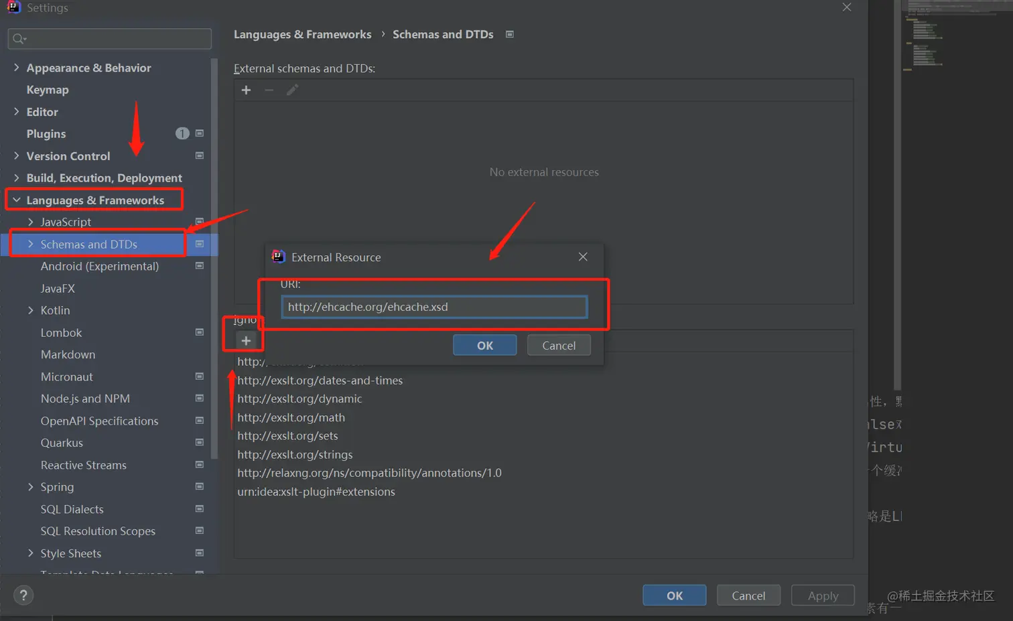Viewport: 1013px width, 621px height.
Task: Click the project icon on the Lombok row
Action: (199, 332)
